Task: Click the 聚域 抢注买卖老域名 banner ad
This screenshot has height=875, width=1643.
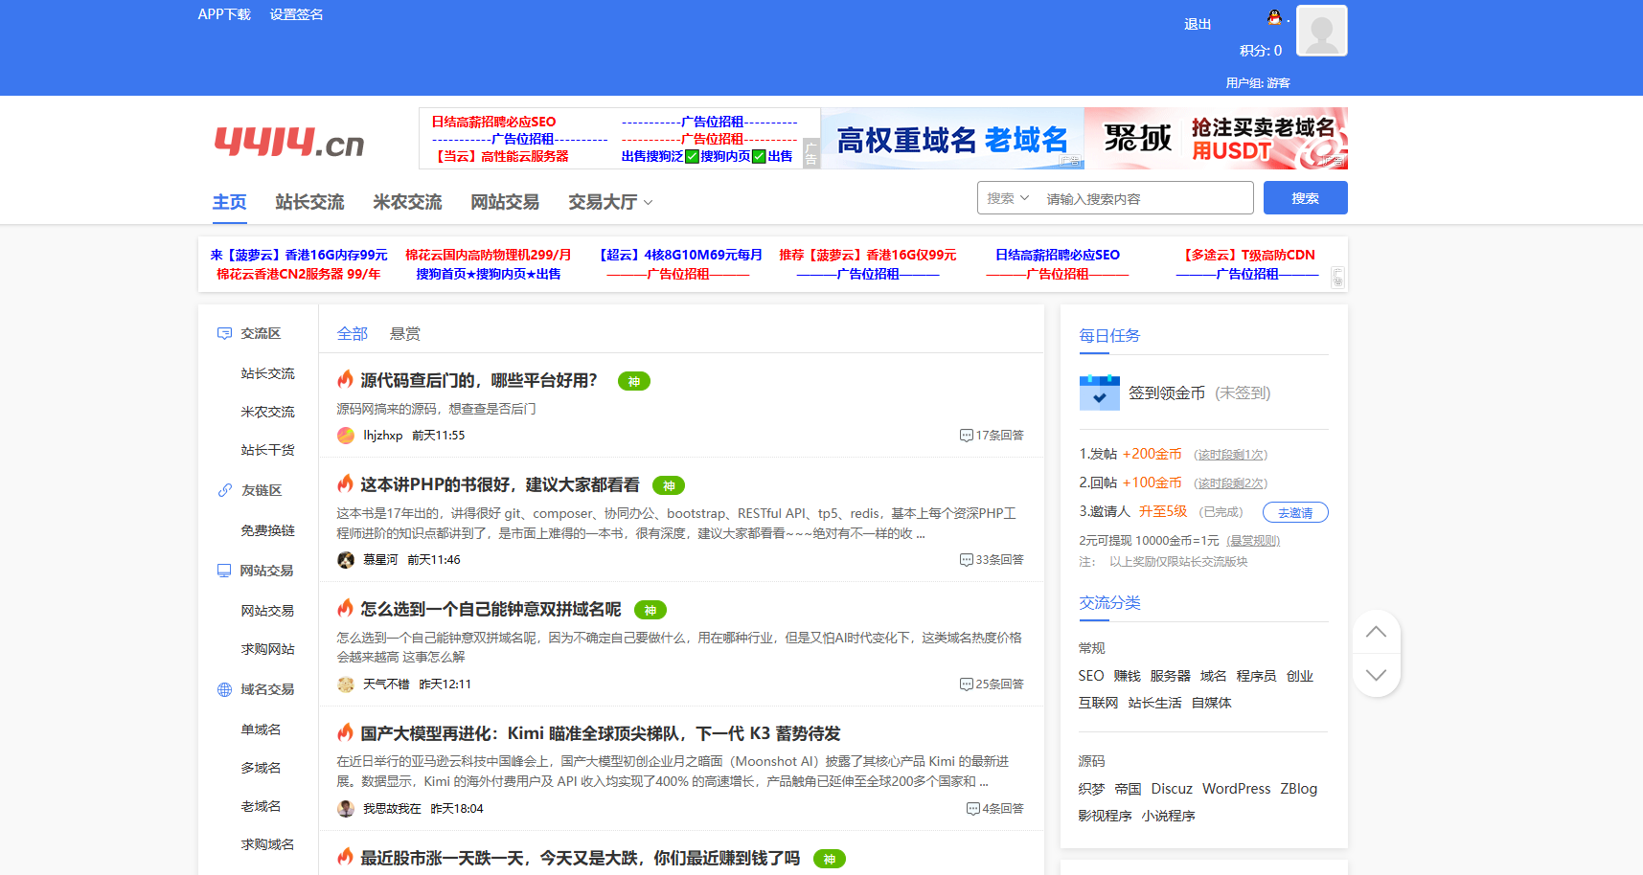Action: click(1216, 139)
